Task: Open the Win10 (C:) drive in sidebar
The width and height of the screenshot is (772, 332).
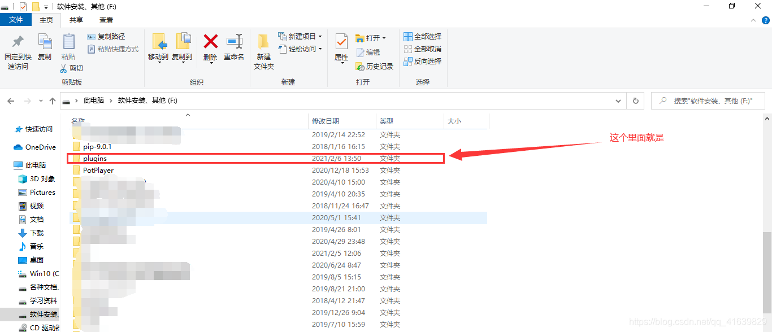Action: (x=37, y=274)
